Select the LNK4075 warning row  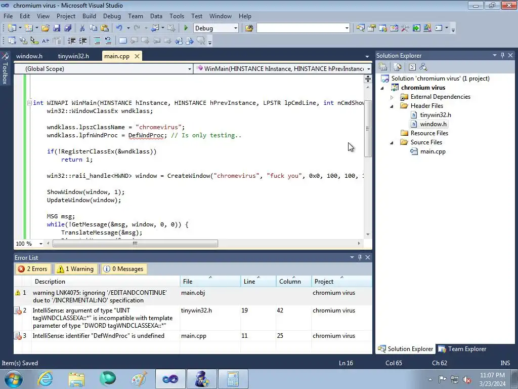[x=193, y=296]
